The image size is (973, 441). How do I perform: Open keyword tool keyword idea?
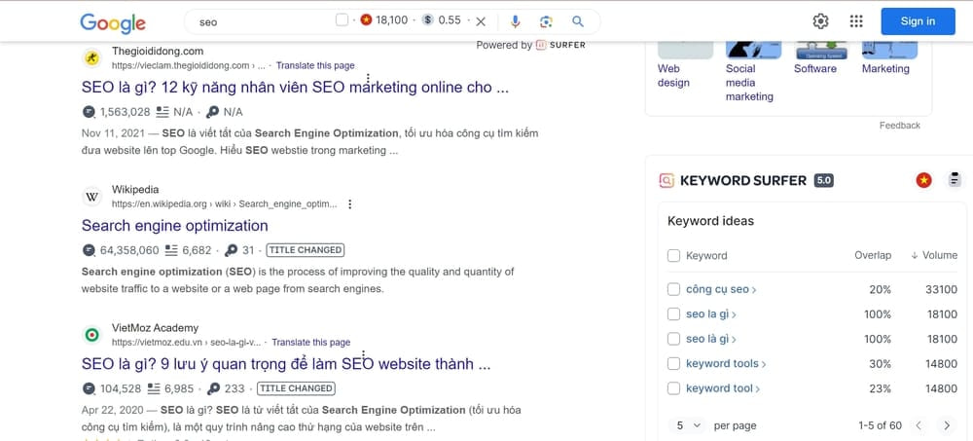[723, 388]
